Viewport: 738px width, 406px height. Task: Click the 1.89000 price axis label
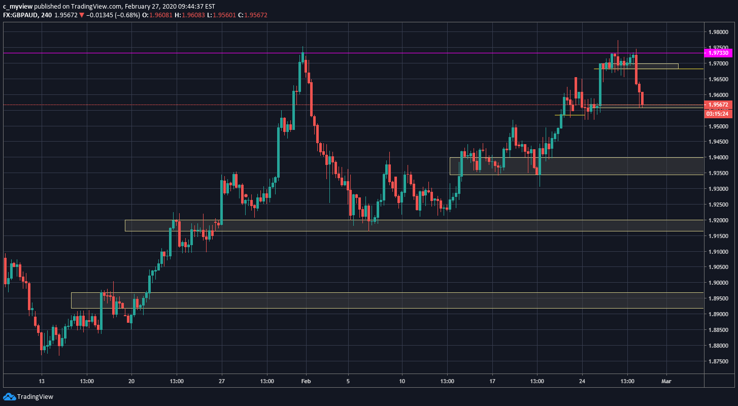[x=718, y=315]
